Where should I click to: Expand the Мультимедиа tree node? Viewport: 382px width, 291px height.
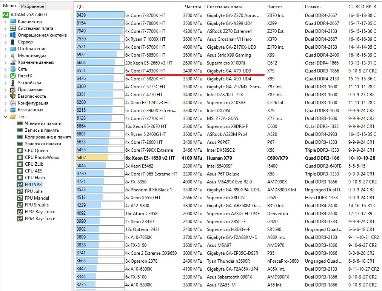6,56
